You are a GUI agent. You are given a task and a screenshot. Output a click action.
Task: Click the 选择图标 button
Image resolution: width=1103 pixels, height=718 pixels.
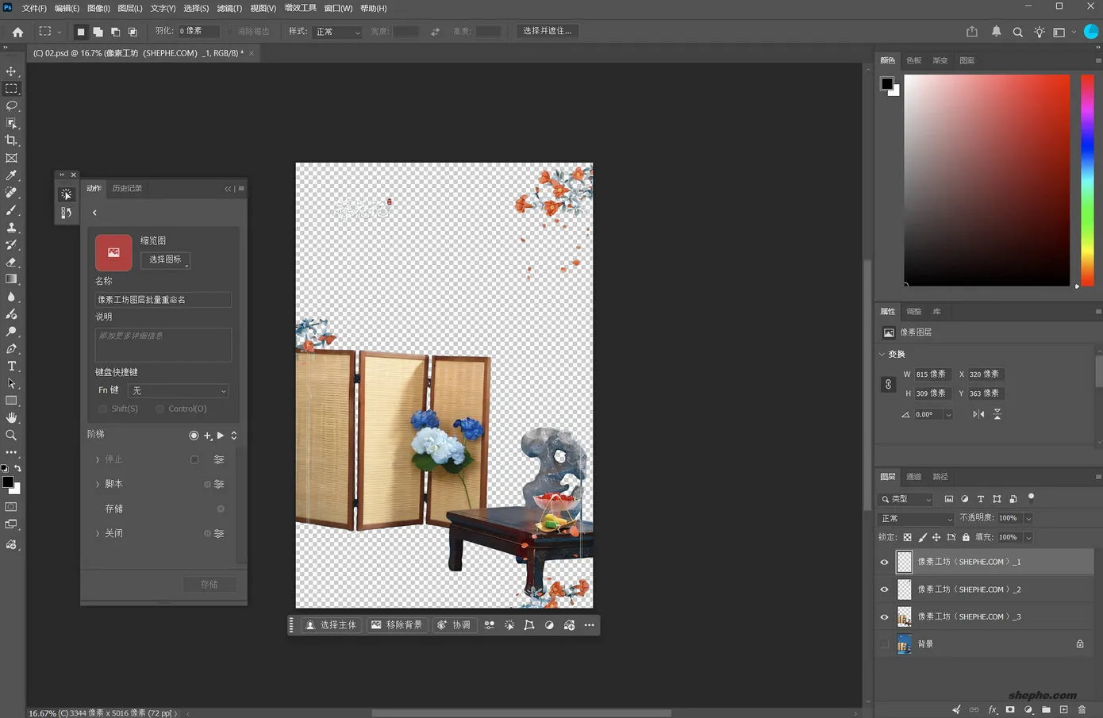pos(165,259)
